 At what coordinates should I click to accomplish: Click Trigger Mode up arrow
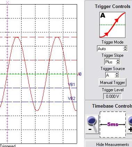125,47
